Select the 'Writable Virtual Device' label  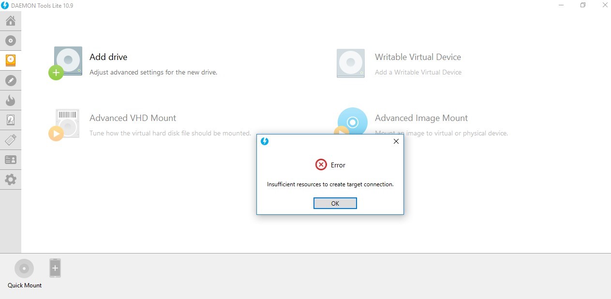[417, 57]
